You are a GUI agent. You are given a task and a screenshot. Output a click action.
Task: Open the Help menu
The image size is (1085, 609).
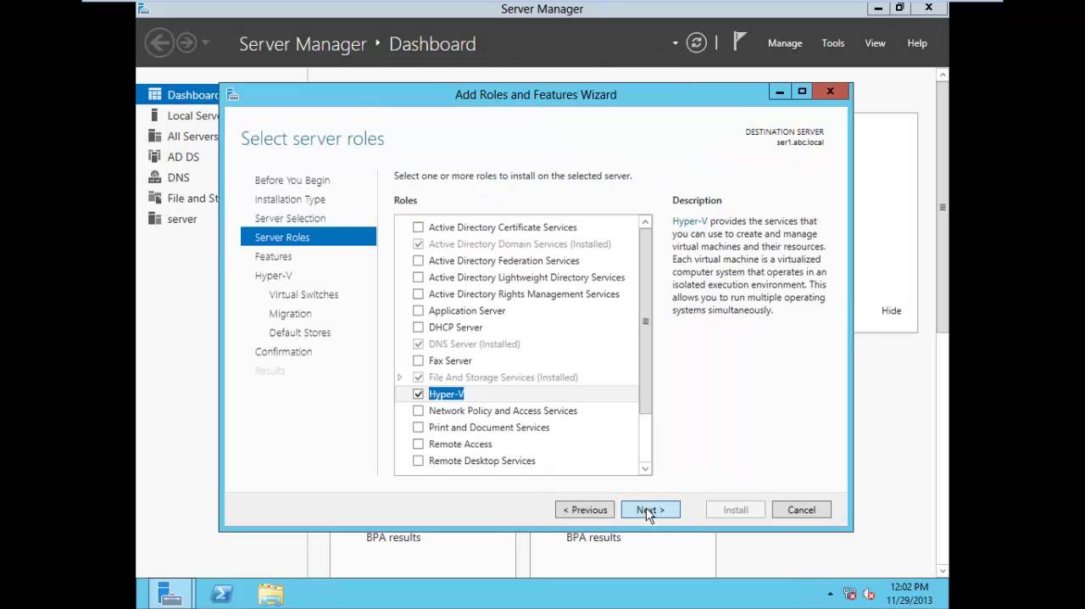tap(917, 43)
